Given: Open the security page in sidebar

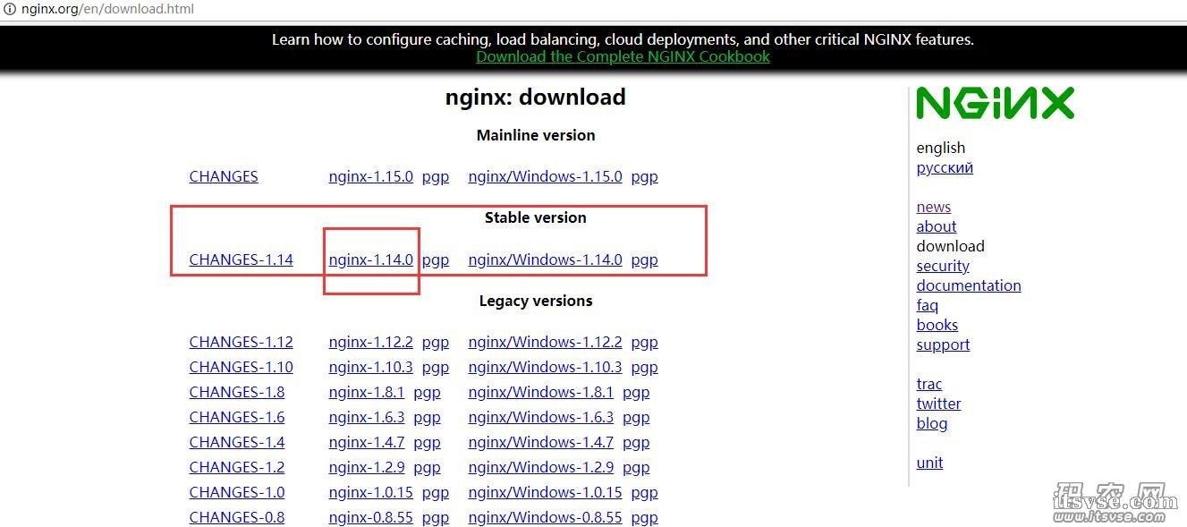Looking at the screenshot, I should point(943,266).
